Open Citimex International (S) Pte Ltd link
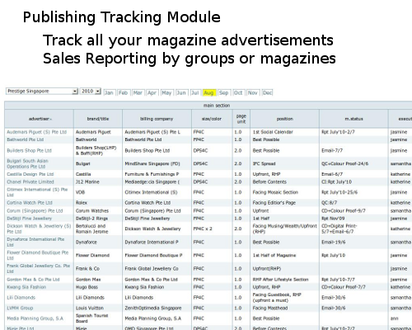 37,192
